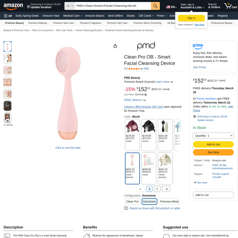Click the share icon near product image
Viewport: 238px width, 238px height.
click(x=115, y=46)
